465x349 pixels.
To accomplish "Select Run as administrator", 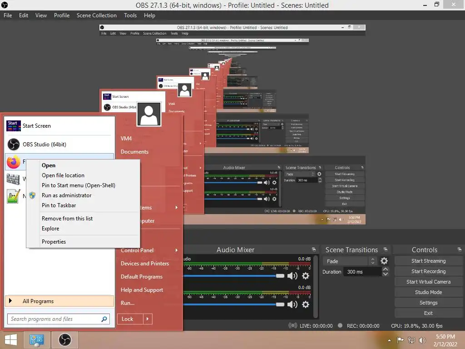I will [x=83, y=195].
